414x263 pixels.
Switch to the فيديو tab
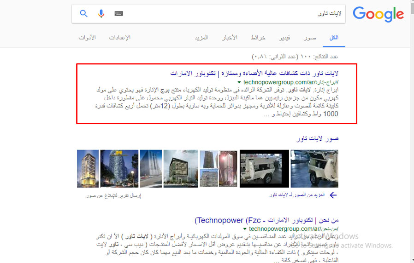point(284,38)
